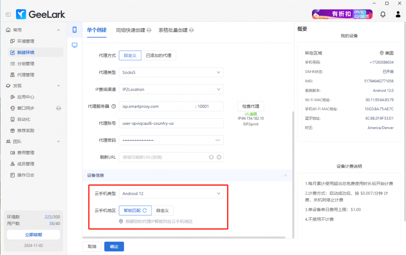Show help tooltip beside 代理服务器 label
The width and height of the screenshot is (406, 255).
point(113,107)
